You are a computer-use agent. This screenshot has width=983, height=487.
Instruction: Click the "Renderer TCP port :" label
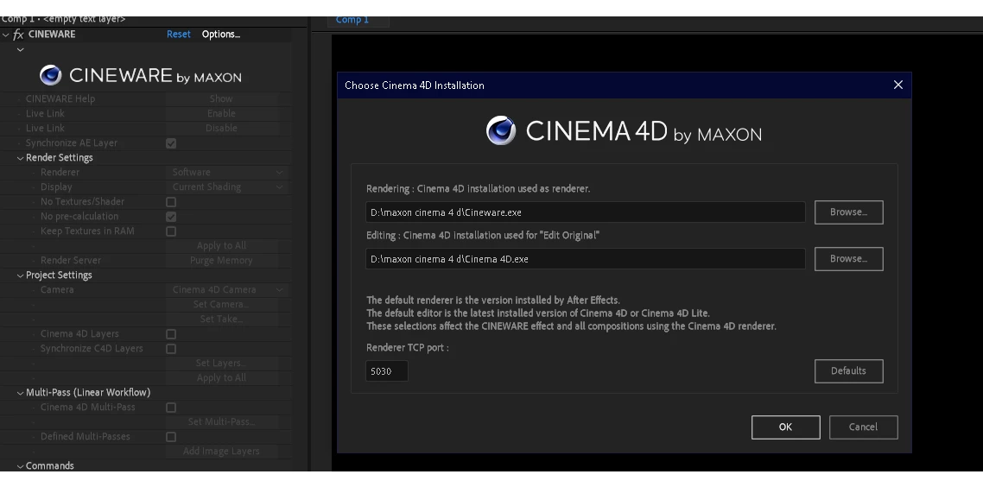pos(408,348)
